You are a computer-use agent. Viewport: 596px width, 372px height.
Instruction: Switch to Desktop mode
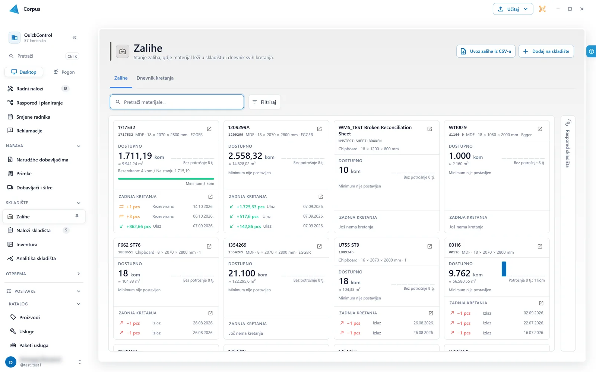[24, 72]
